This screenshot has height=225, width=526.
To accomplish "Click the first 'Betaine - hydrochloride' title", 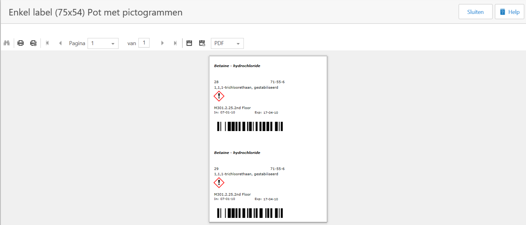I will click(x=237, y=66).
